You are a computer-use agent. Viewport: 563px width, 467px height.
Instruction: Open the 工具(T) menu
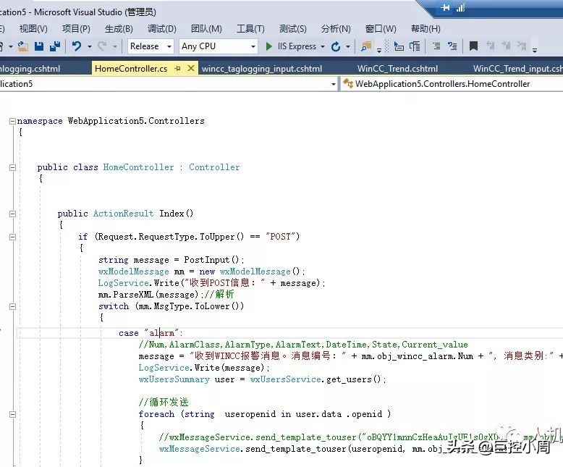pyautogui.click(x=250, y=29)
